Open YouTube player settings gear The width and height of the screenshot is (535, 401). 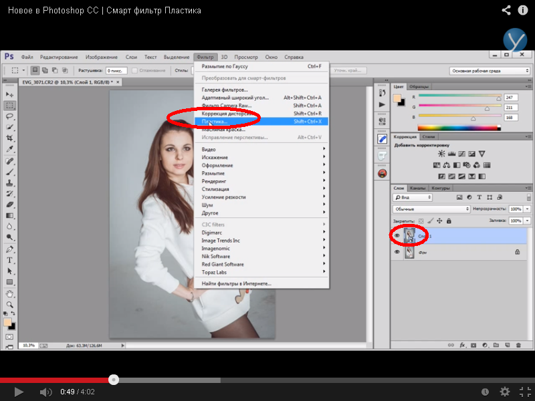[505, 392]
